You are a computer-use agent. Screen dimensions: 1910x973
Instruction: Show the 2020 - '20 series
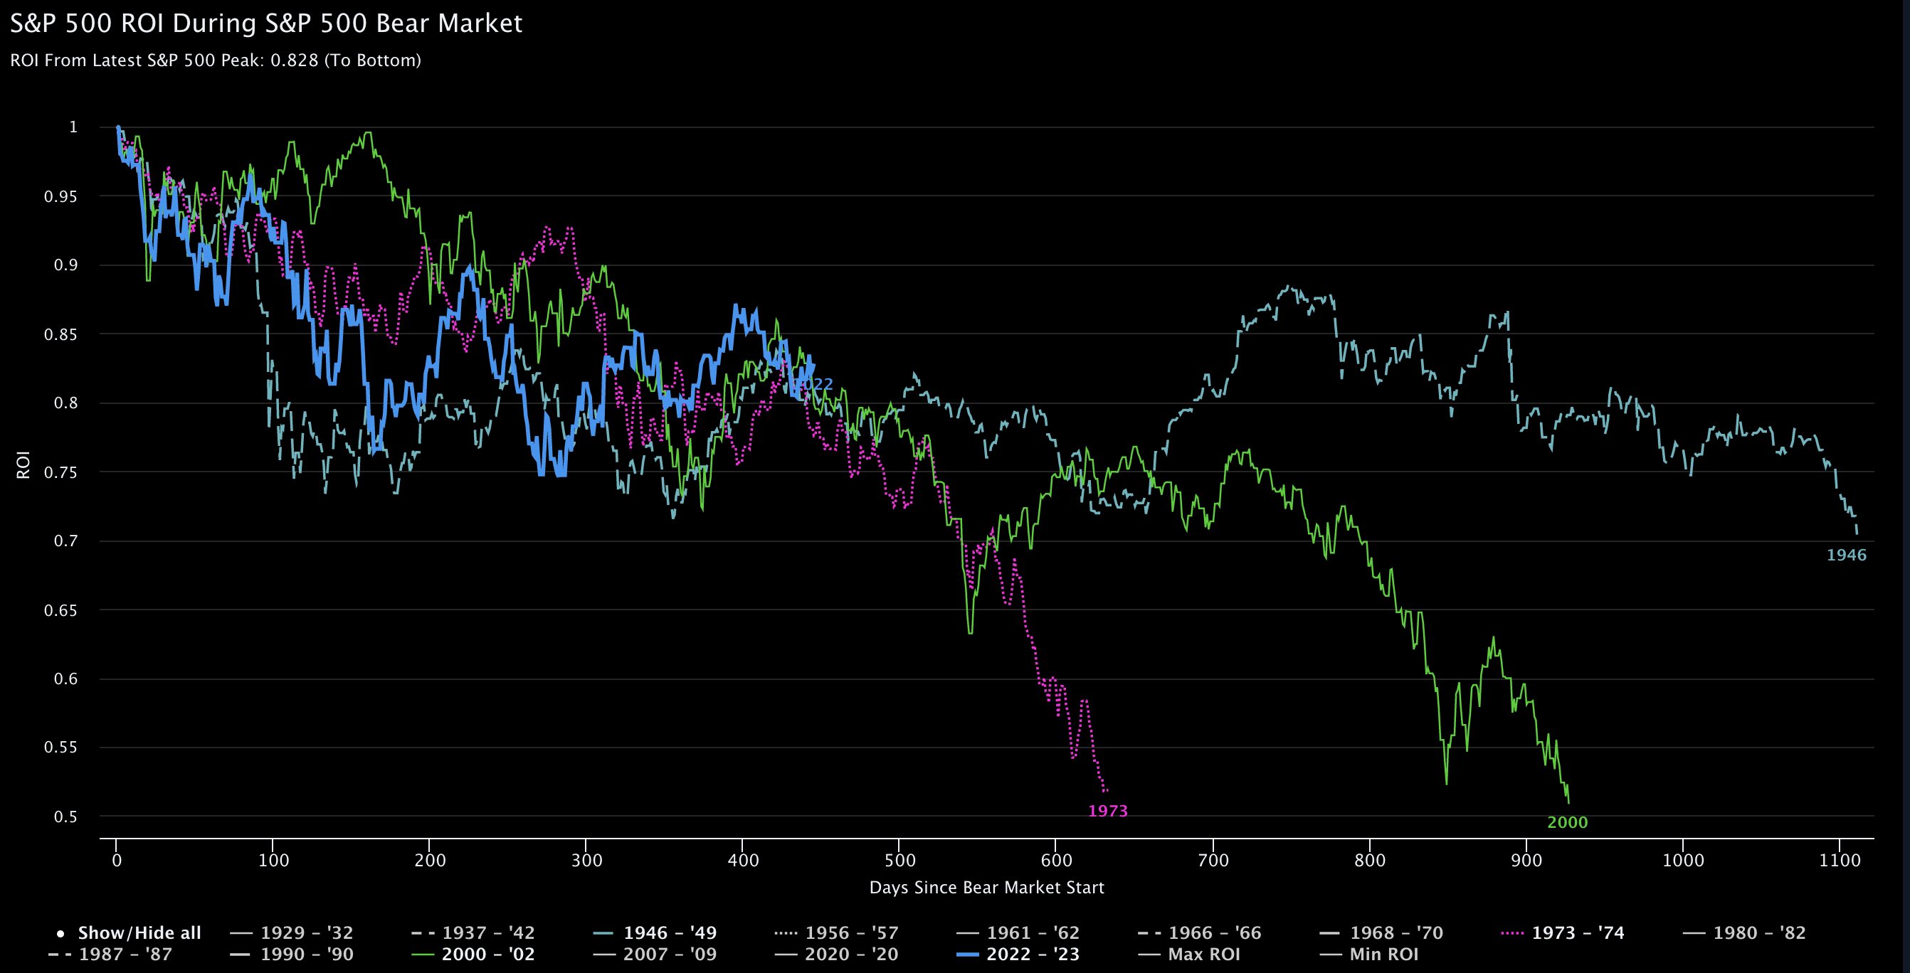click(x=836, y=955)
